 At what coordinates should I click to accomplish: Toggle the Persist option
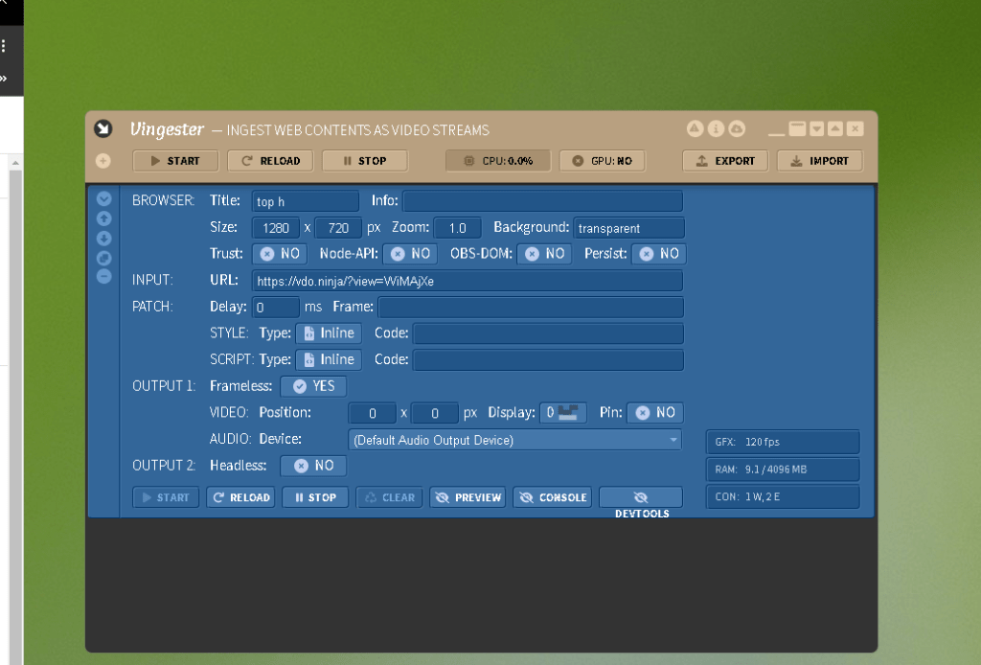(659, 254)
